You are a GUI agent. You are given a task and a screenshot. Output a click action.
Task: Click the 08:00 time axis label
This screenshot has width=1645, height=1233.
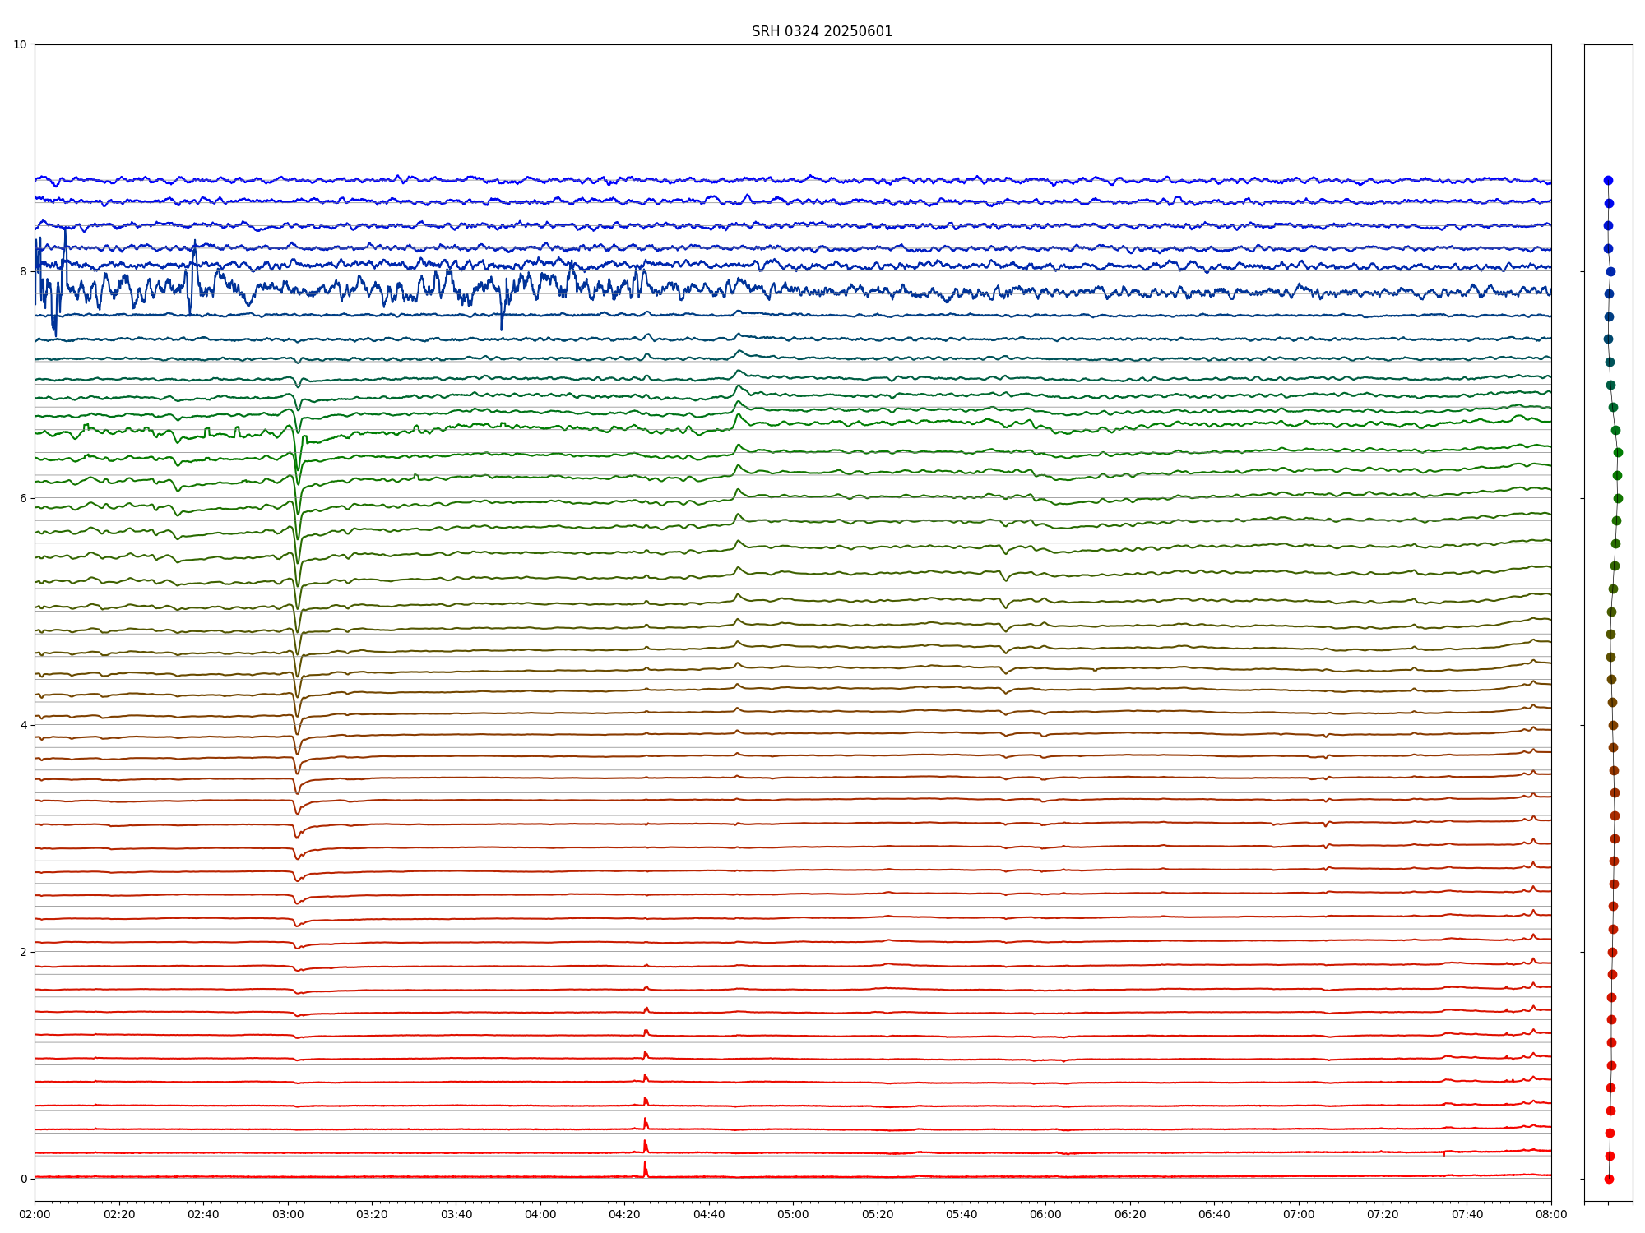pos(1551,1214)
